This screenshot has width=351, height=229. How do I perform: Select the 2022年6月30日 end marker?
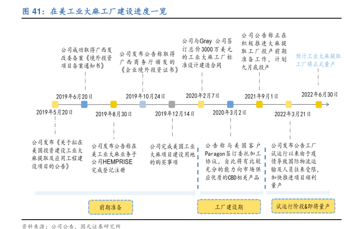[318, 104]
